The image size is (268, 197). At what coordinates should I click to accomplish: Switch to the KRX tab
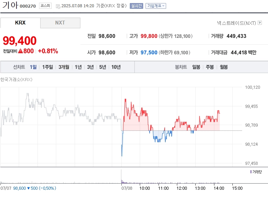20,23
